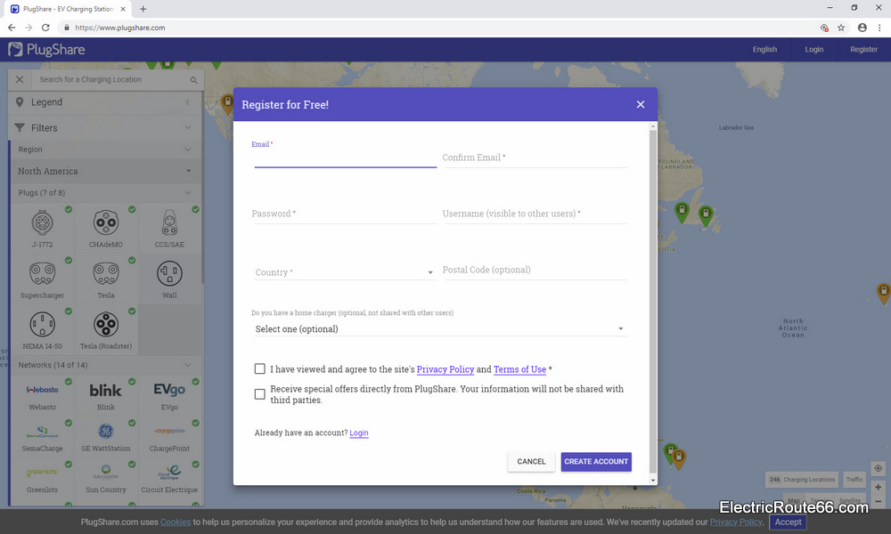This screenshot has height=534, width=891.
Task: Select the J-1772 plug filter icon
Action: [x=42, y=222]
